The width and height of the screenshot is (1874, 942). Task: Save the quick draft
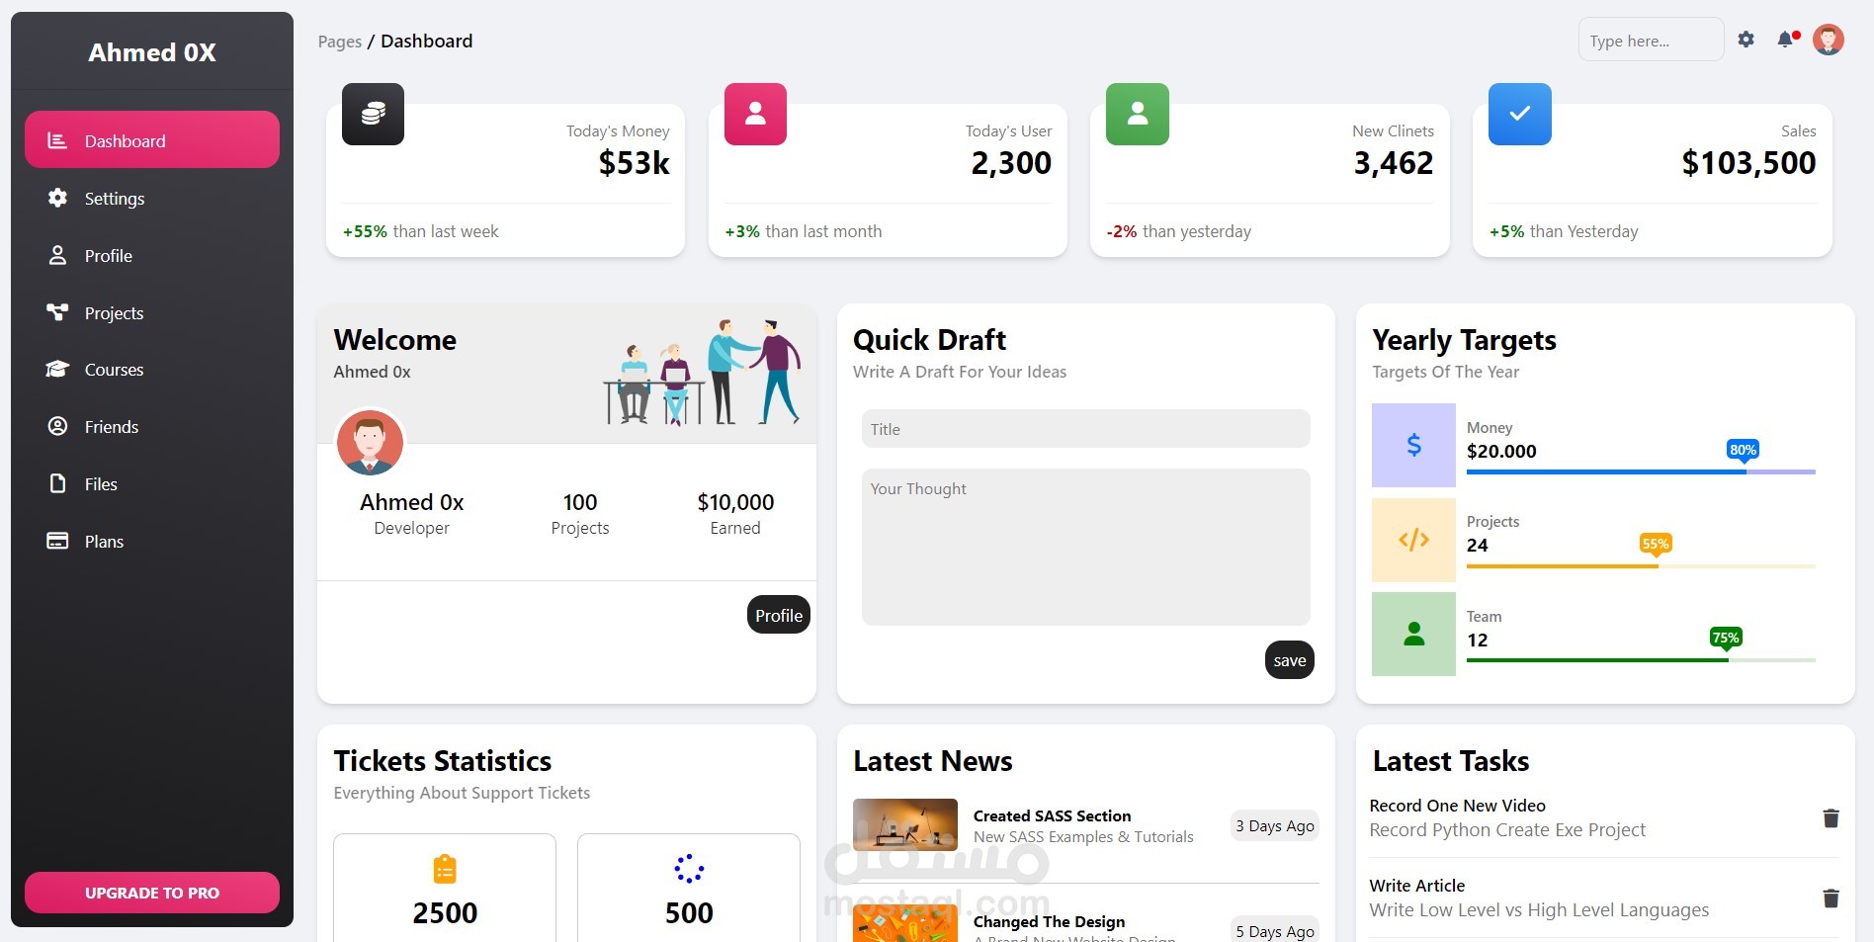1290,660
